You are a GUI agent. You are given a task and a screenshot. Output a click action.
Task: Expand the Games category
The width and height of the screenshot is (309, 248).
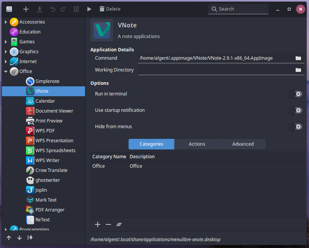click(6, 42)
